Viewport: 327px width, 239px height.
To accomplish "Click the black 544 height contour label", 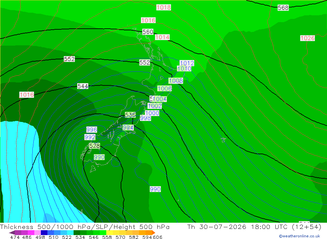I will coord(83,86).
